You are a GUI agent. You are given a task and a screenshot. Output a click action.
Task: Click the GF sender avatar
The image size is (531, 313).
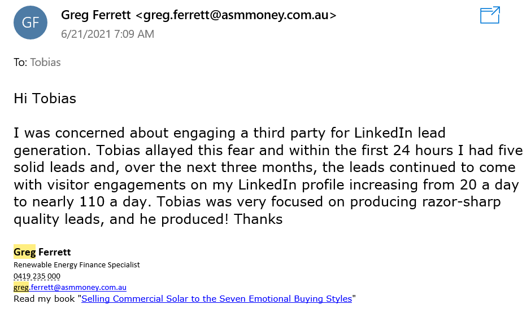click(x=31, y=23)
